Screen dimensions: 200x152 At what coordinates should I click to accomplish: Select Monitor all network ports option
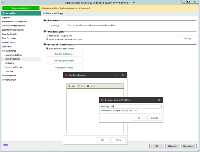point(47,35)
